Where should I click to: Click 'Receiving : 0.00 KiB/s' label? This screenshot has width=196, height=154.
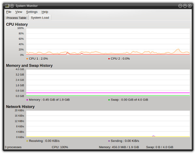pyautogui.click(x=44, y=141)
